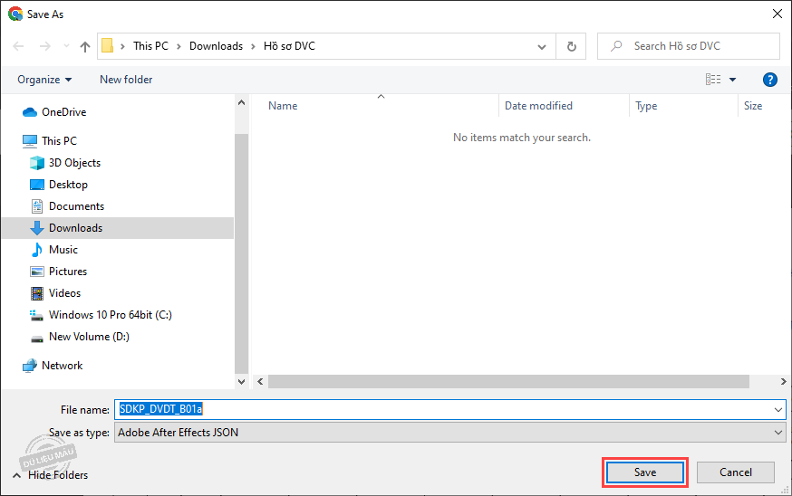792x496 pixels.
Task: Sort files by Name column
Action: coord(283,106)
